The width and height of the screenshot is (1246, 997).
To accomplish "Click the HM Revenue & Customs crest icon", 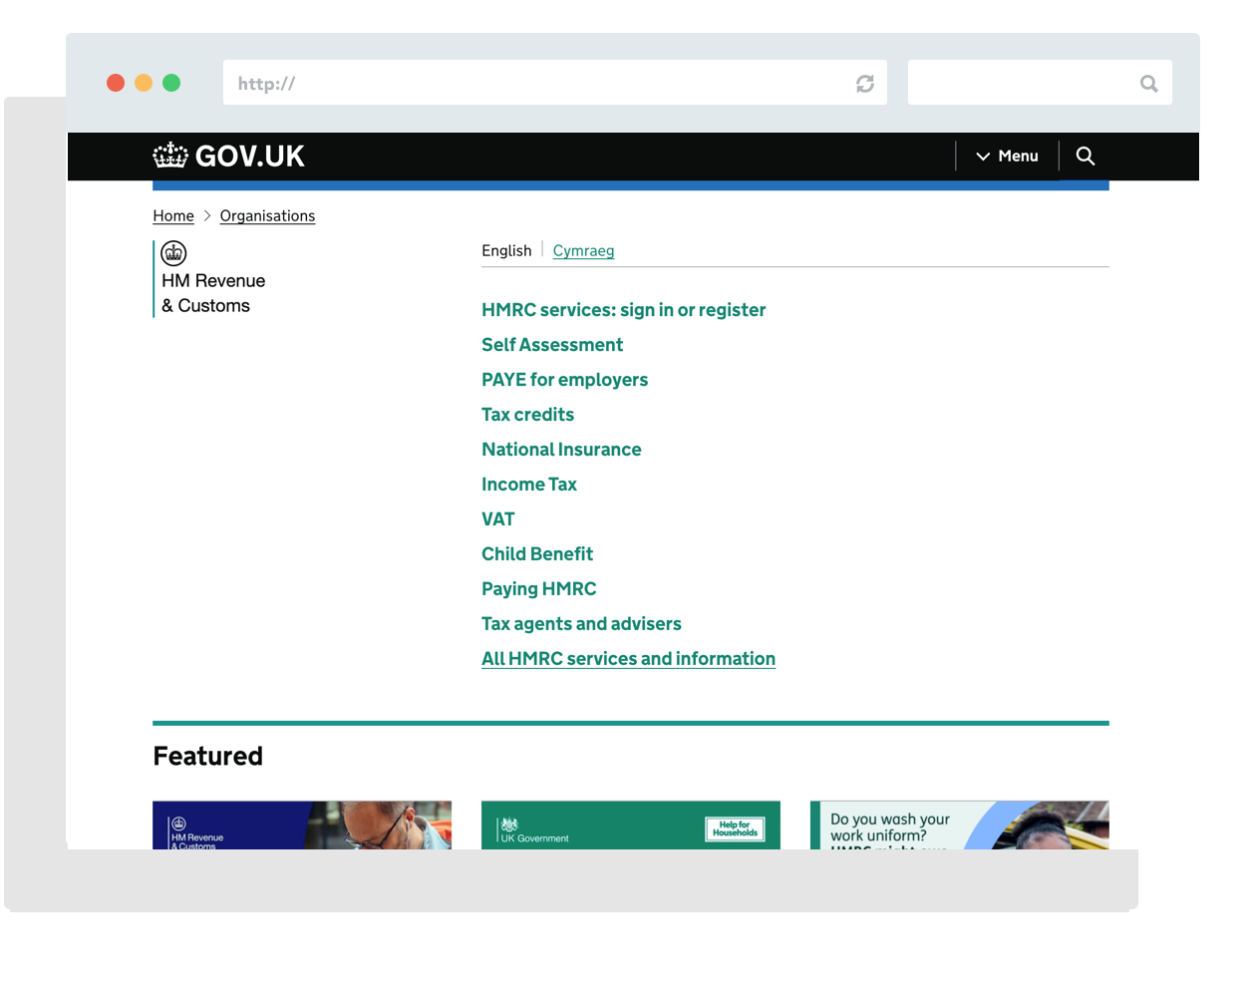I will 173,253.
